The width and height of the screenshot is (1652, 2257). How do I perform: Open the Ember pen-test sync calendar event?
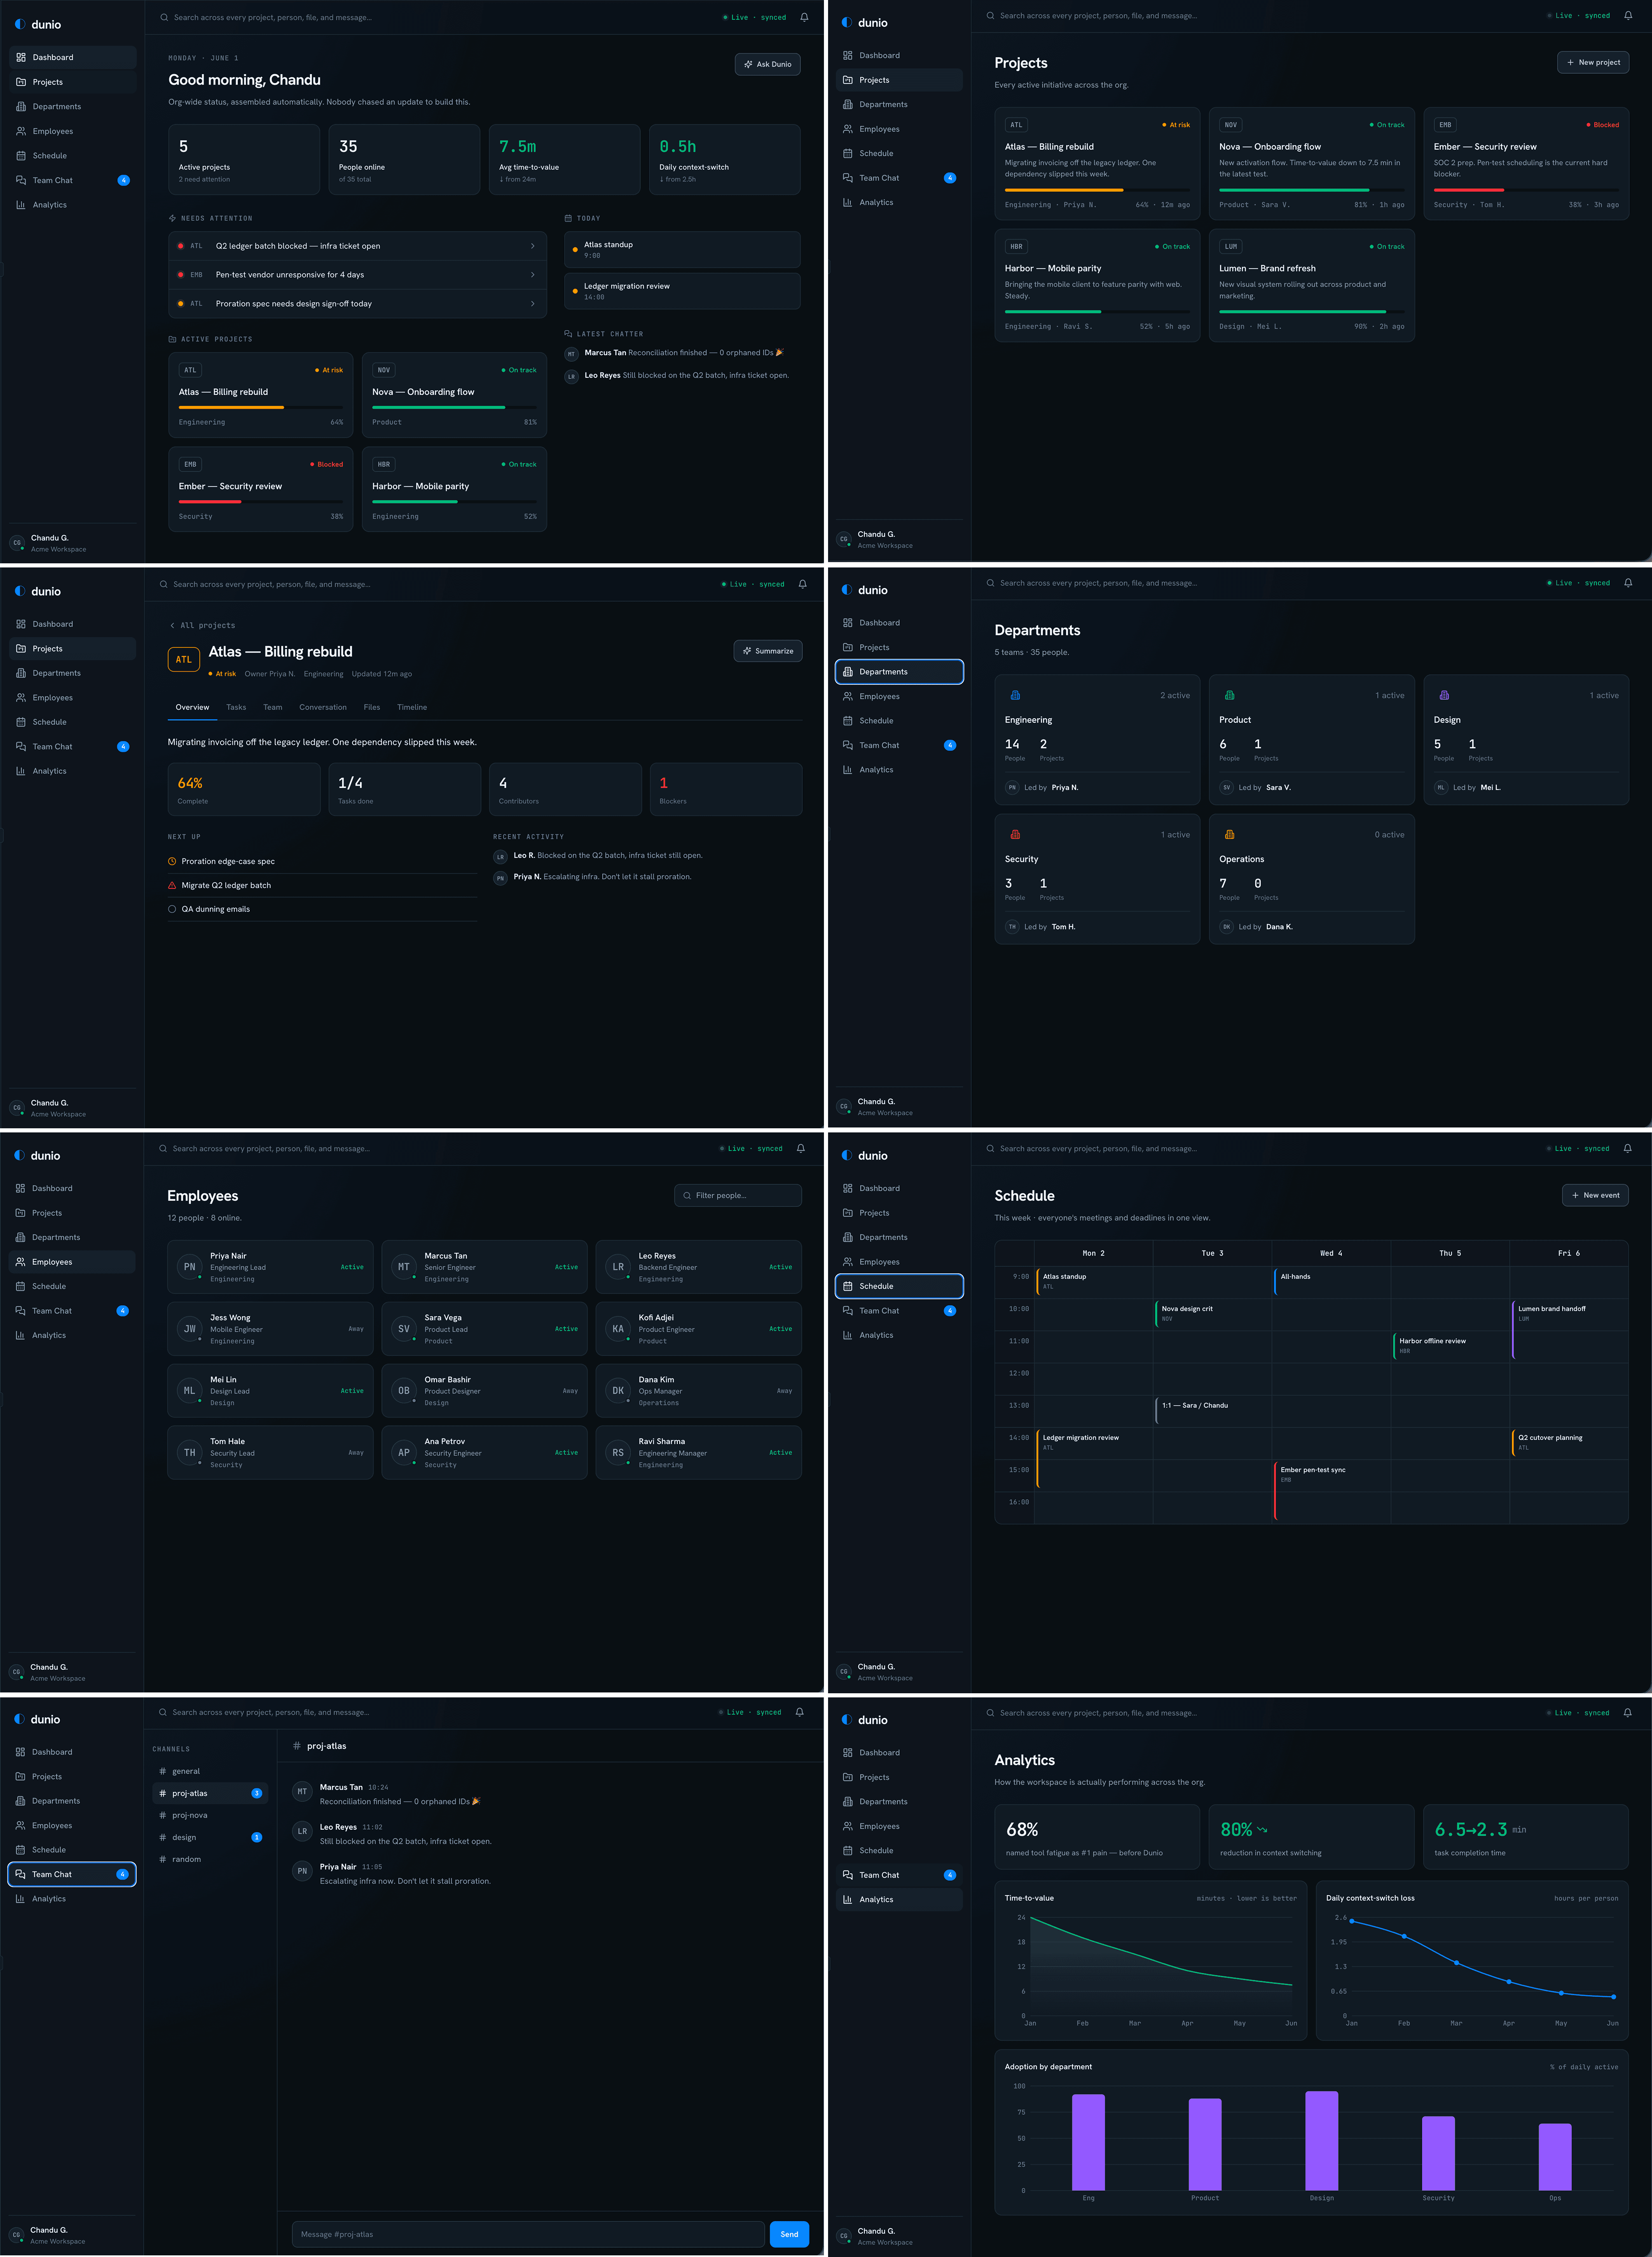pos(1331,1490)
